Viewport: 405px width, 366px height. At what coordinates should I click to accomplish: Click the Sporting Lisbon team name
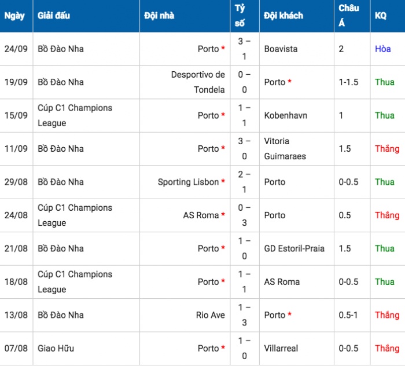pos(189,182)
